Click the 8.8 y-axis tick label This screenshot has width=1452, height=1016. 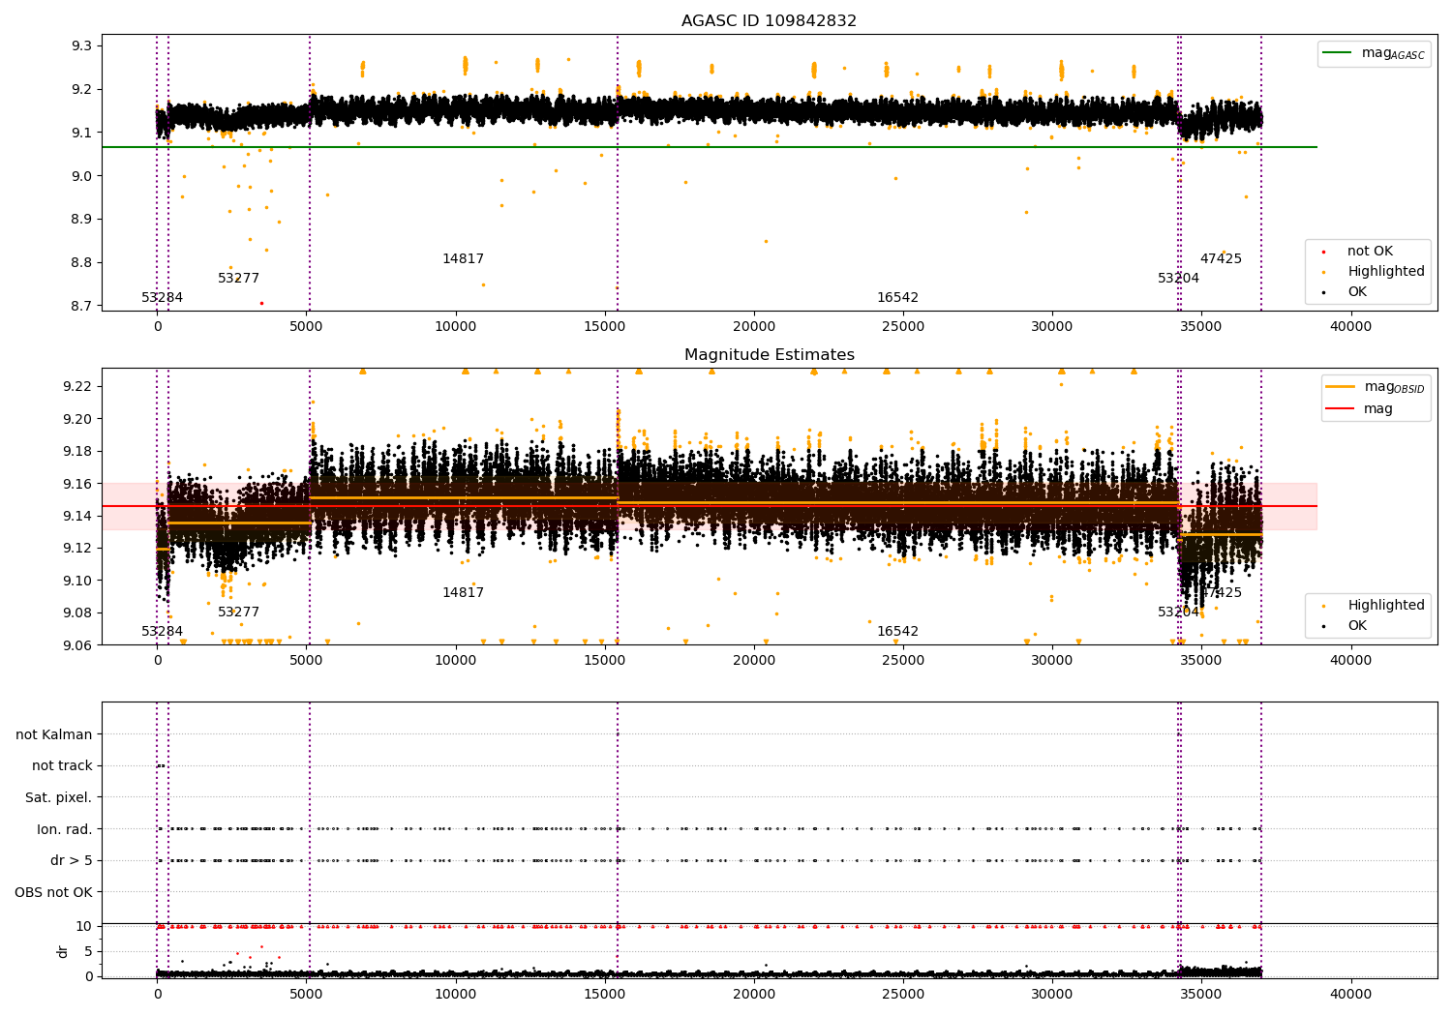coord(82,263)
